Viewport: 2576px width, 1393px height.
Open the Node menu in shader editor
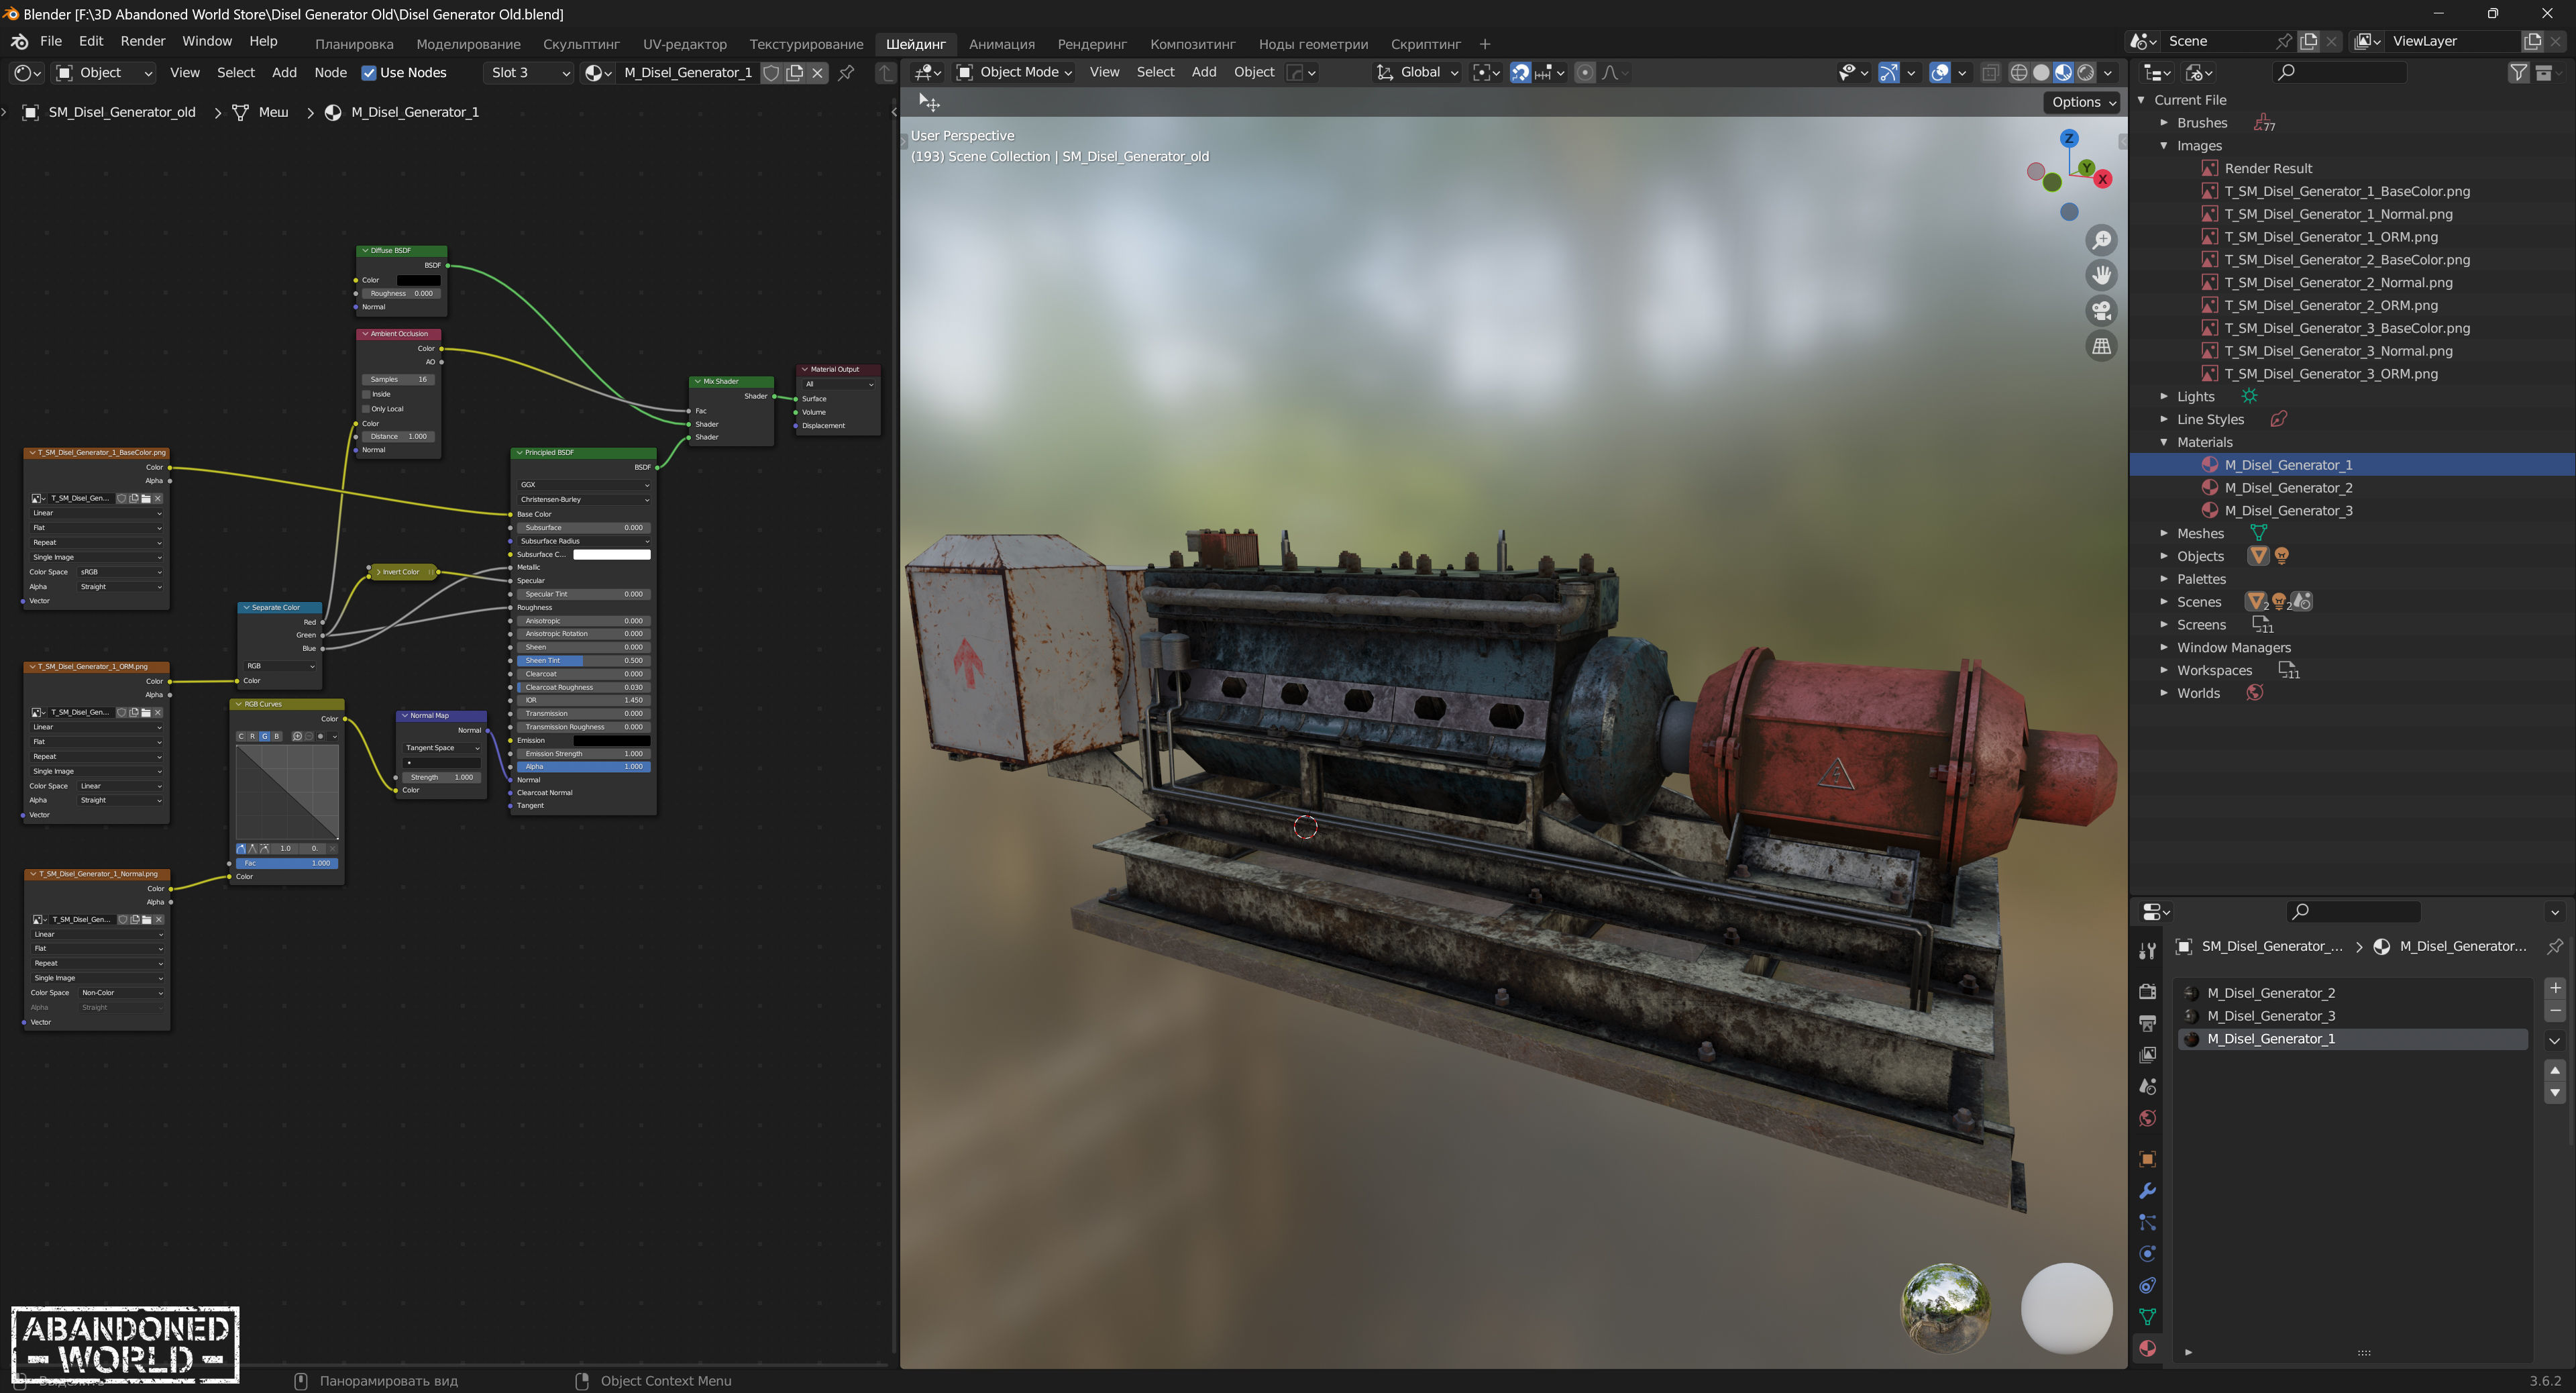331,72
